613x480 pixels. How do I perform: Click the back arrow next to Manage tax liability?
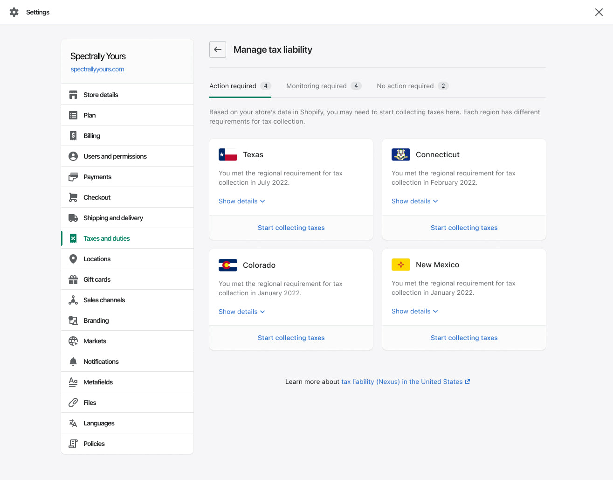tap(217, 49)
